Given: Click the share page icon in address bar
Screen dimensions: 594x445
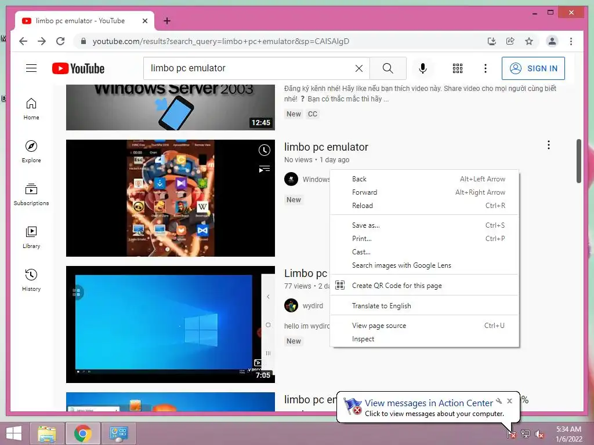Looking at the screenshot, I should [510, 41].
